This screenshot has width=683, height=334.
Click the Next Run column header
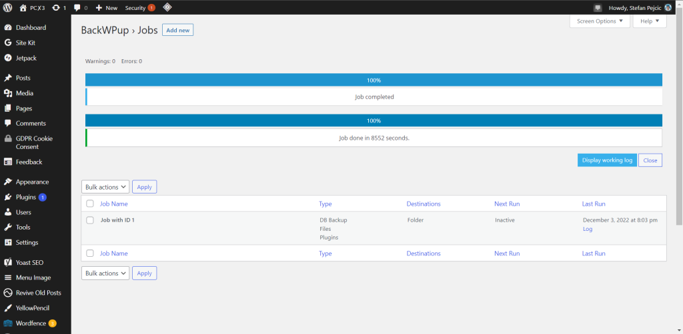[507, 204]
